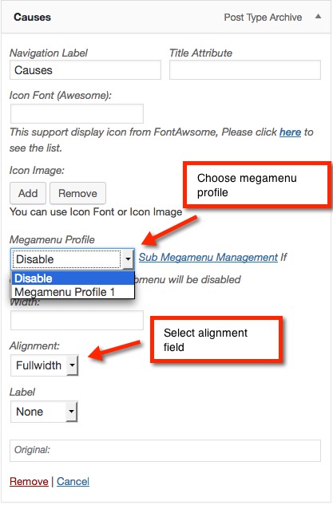Screen dimensions: 333x505
Task: Click the Navigation Label input field
Action: point(85,70)
